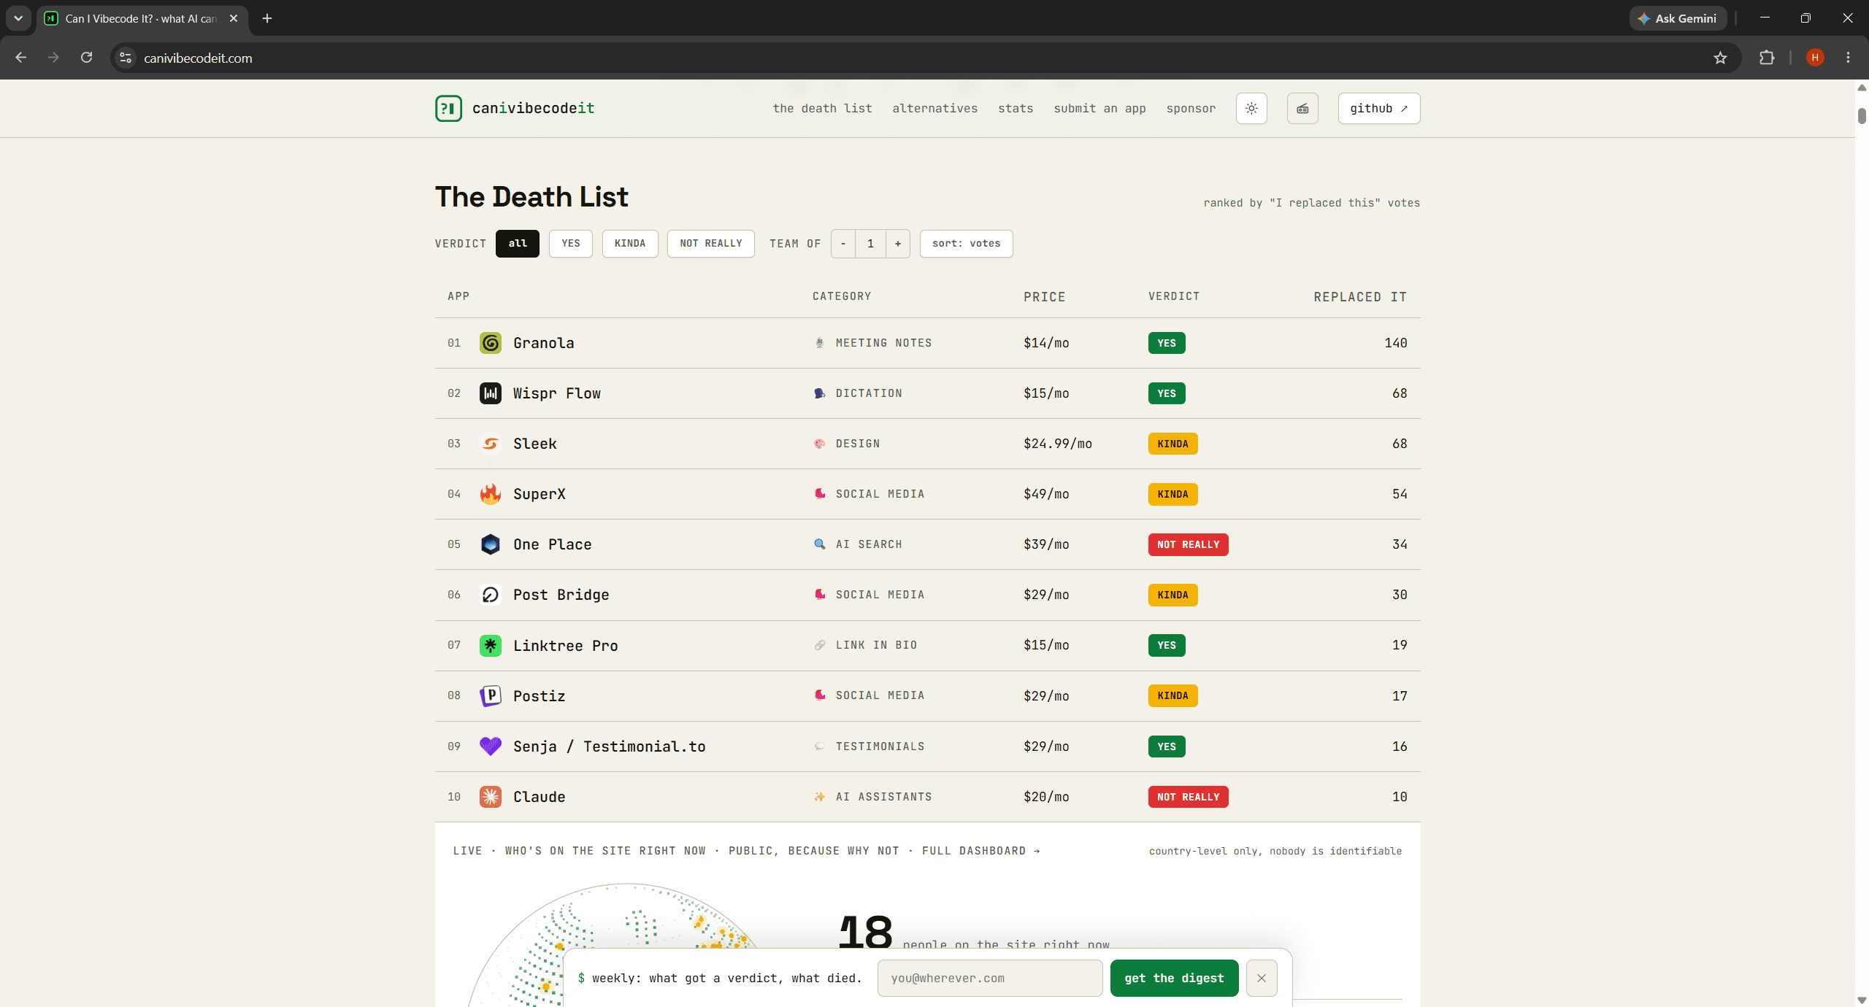
Task: Open the stats nav item
Action: pos(1016,109)
